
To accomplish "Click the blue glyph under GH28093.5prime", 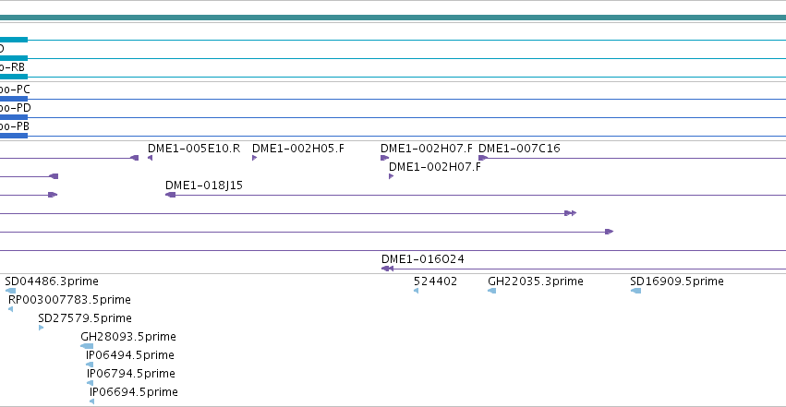I will click(x=87, y=346).
